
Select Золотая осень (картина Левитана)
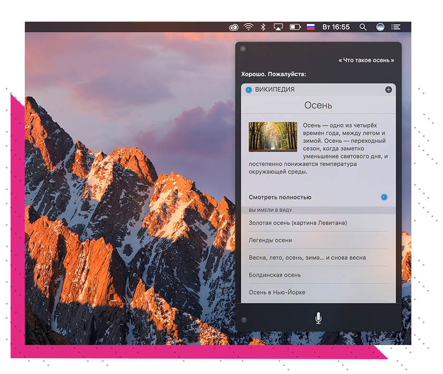coord(298,223)
